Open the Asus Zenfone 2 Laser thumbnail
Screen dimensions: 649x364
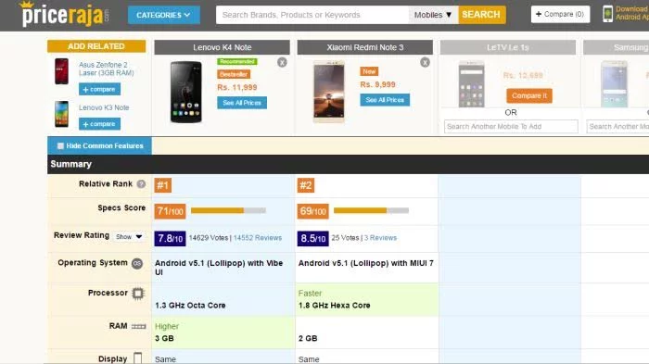(62, 71)
